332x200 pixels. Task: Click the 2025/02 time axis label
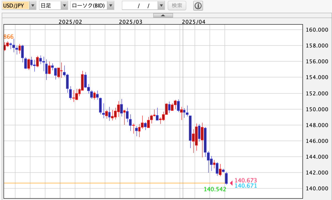pyautogui.click(x=70, y=22)
